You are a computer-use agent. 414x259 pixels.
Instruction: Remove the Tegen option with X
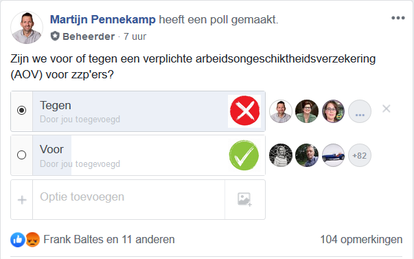click(387, 109)
